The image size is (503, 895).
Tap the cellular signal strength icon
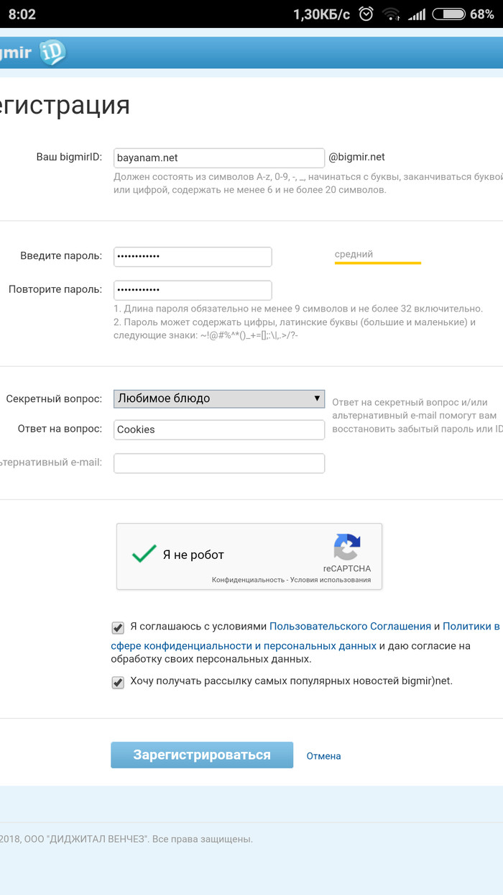tap(416, 14)
